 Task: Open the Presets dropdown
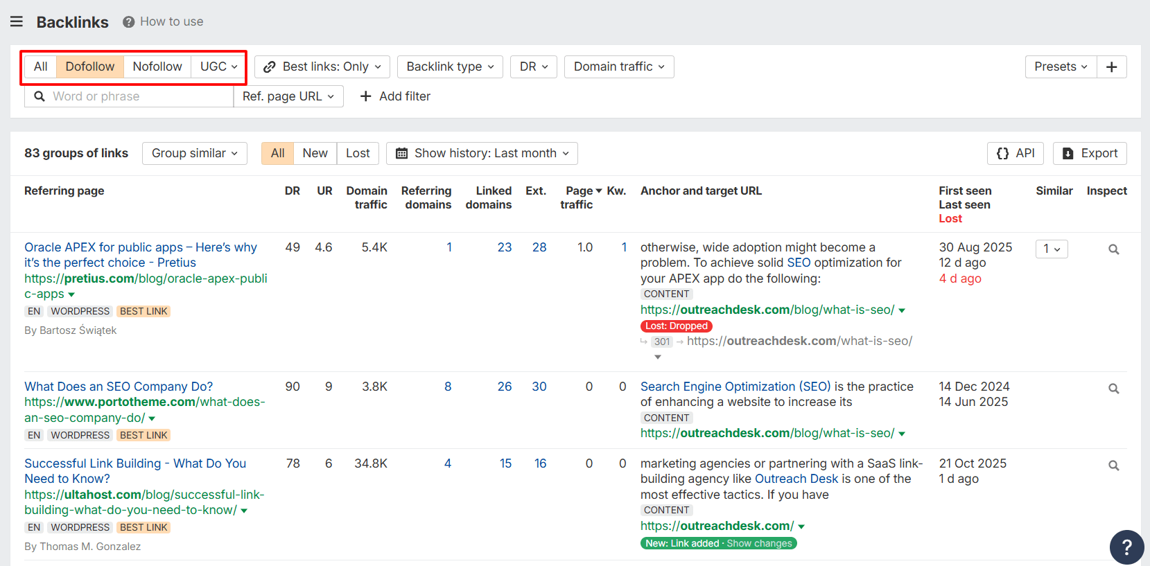[1061, 67]
